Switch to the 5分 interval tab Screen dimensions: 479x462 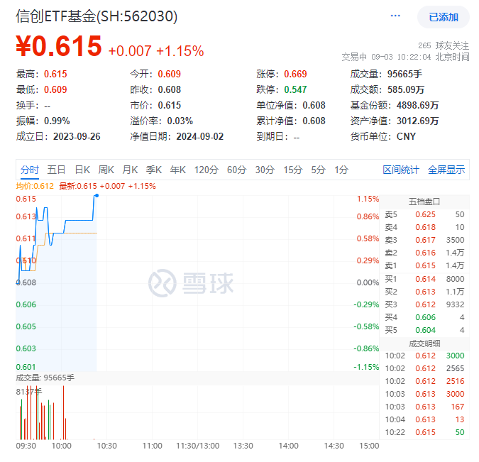[x=318, y=170]
